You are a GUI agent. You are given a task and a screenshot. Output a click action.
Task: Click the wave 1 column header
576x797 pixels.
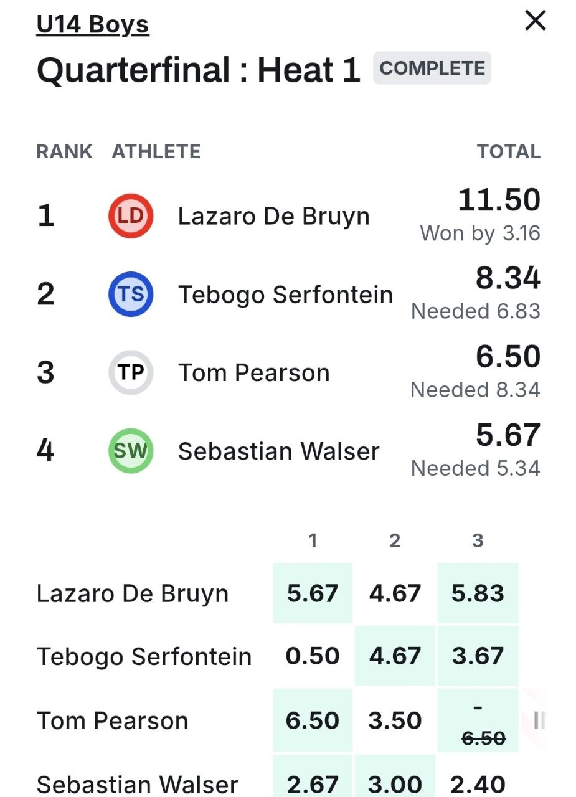coord(313,540)
